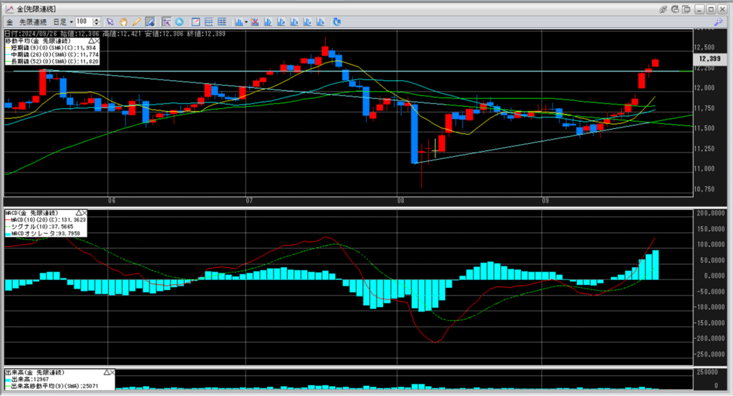Select numbered chart preset icon 4
The width and height of the screenshot is (733, 396).
[x=307, y=22]
